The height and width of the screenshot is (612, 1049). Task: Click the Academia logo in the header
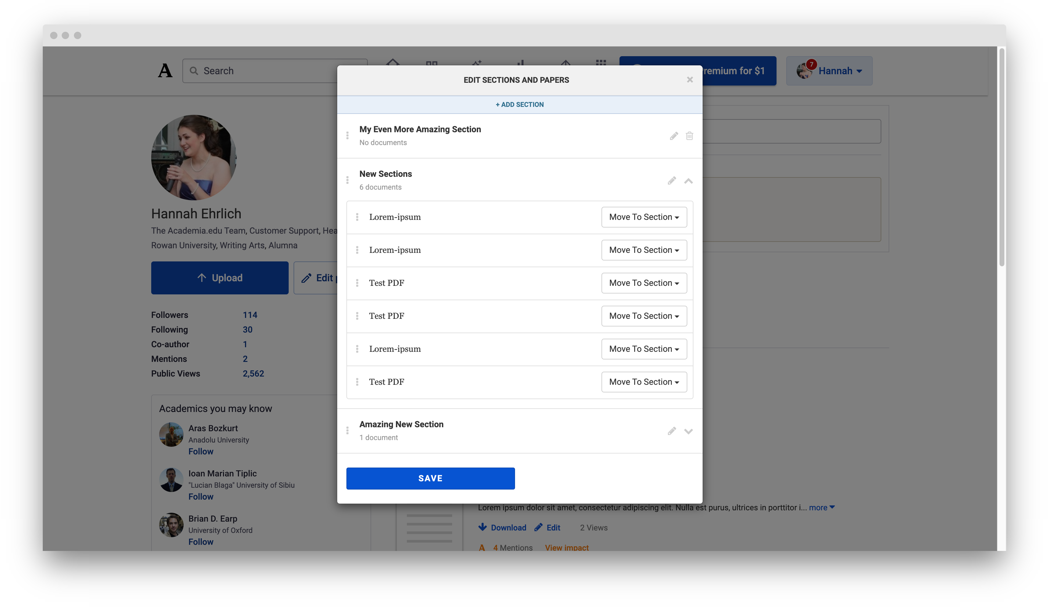pyautogui.click(x=165, y=71)
